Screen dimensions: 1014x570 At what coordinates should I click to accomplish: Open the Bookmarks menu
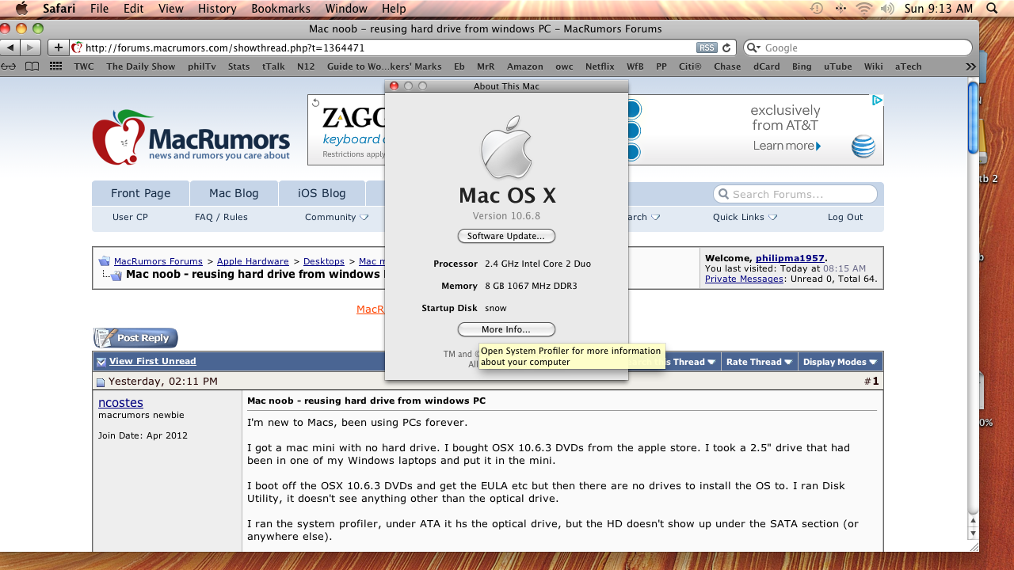click(281, 8)
